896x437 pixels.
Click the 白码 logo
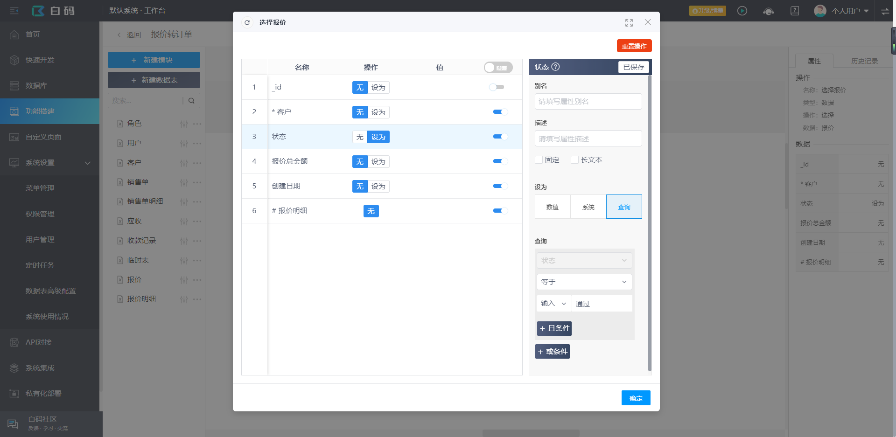[x=53, y=11]
